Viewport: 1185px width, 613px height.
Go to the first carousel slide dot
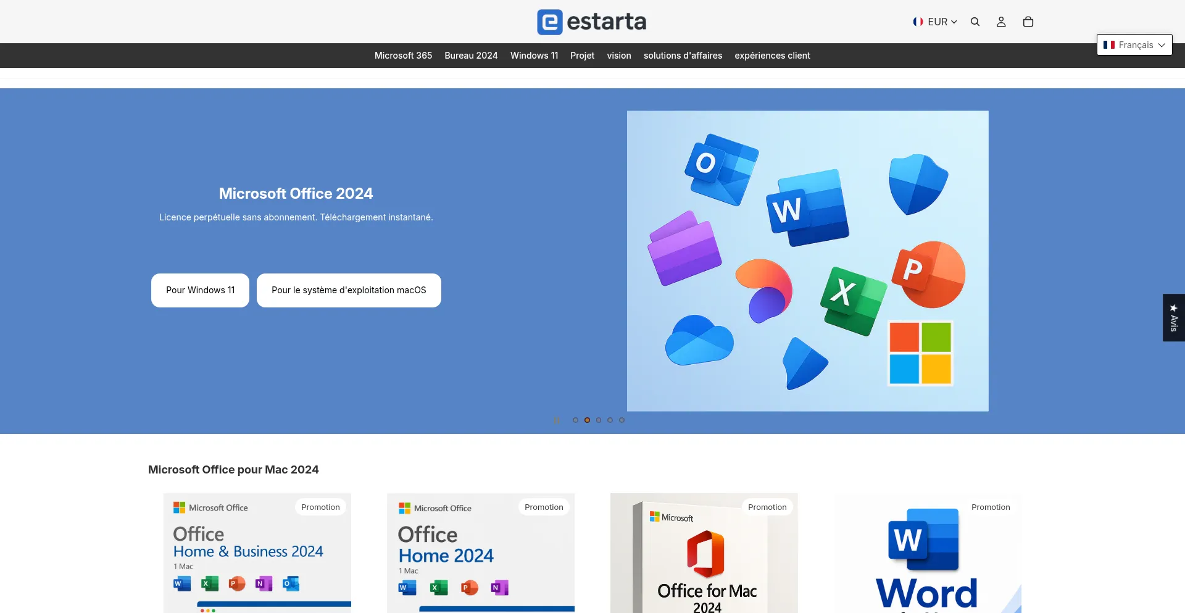point(575,420)
